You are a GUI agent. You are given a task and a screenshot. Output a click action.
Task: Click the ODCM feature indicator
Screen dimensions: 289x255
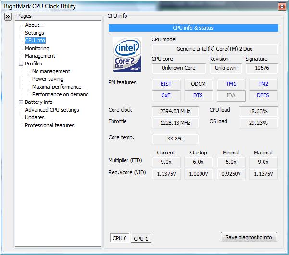[198, 84]
